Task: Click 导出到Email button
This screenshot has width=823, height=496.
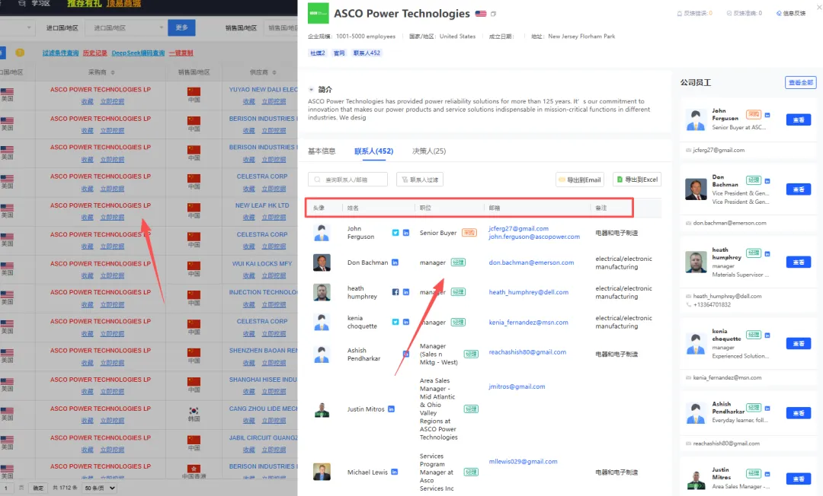Action: pos(580,180)
